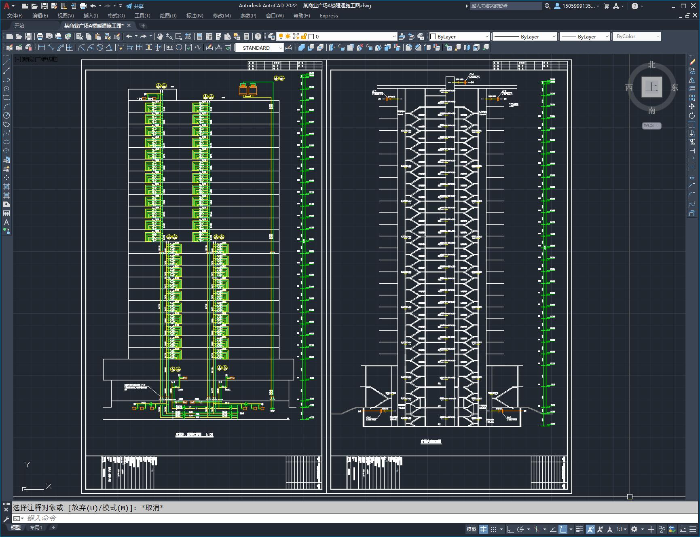Select the Angular dimension tool

(109, 48)
